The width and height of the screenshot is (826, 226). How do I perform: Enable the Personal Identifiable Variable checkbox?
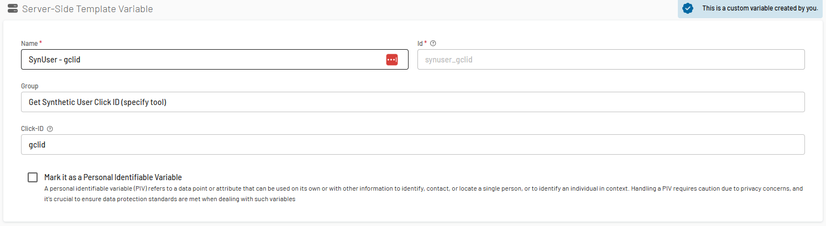tap(33, 177)
